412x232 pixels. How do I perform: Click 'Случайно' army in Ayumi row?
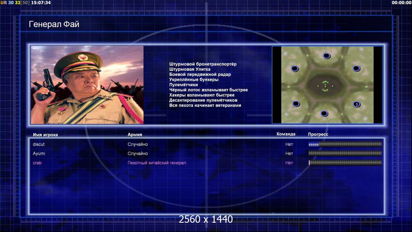tap(138, 154)
